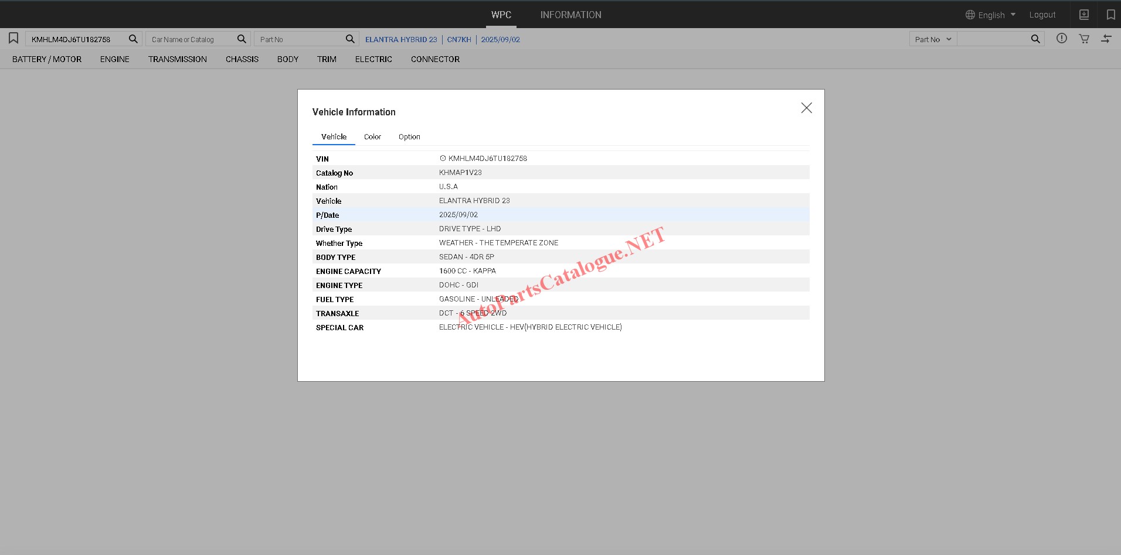Open the INFORMATION top tab

pos(570,15)
